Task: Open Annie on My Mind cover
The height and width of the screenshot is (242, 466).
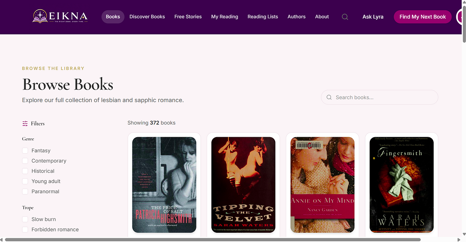Action: 323,185
